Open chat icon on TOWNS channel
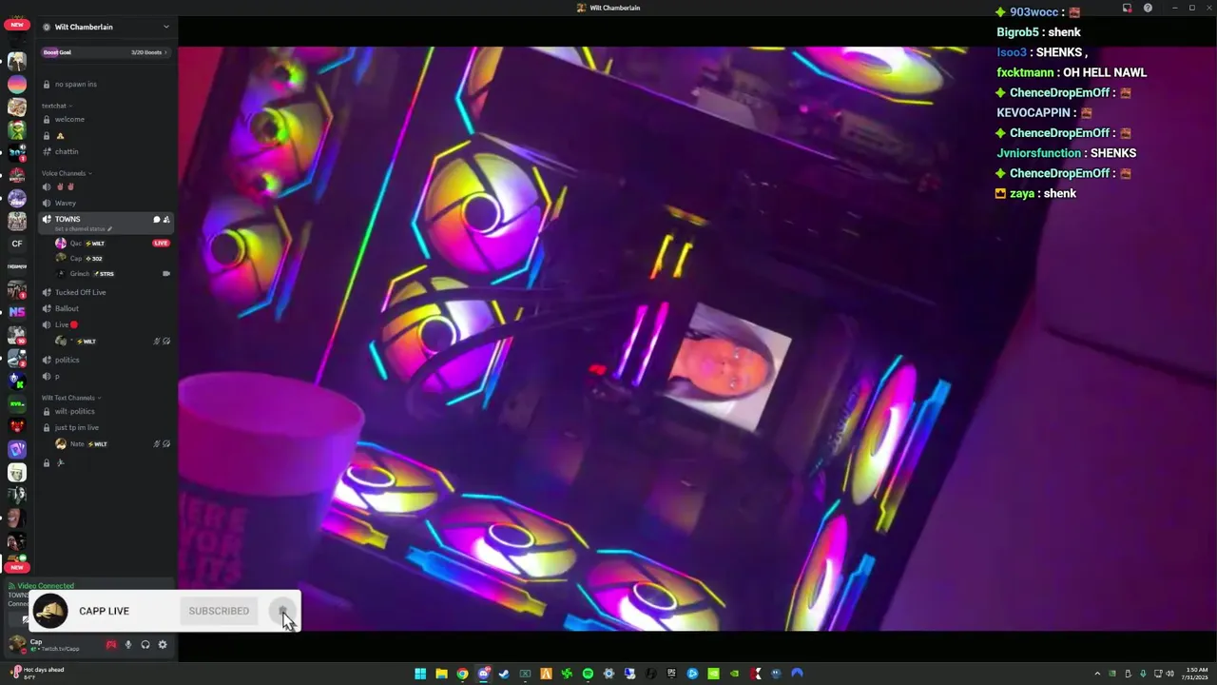The height and width of the screenshot is (685, 1217). pyautogui.click(x=157, y=220)
